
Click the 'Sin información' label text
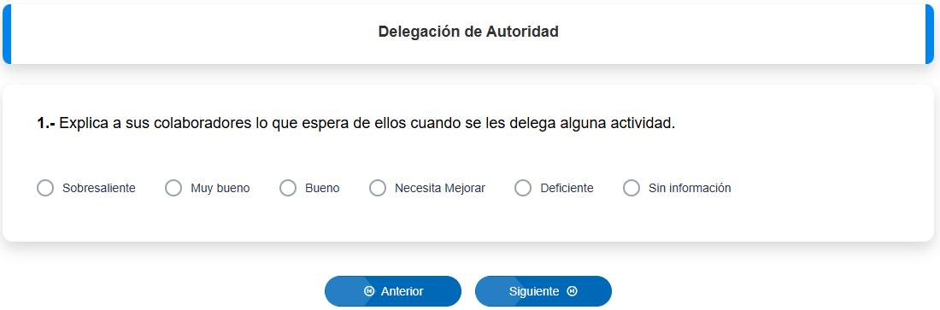click(690, 188)
